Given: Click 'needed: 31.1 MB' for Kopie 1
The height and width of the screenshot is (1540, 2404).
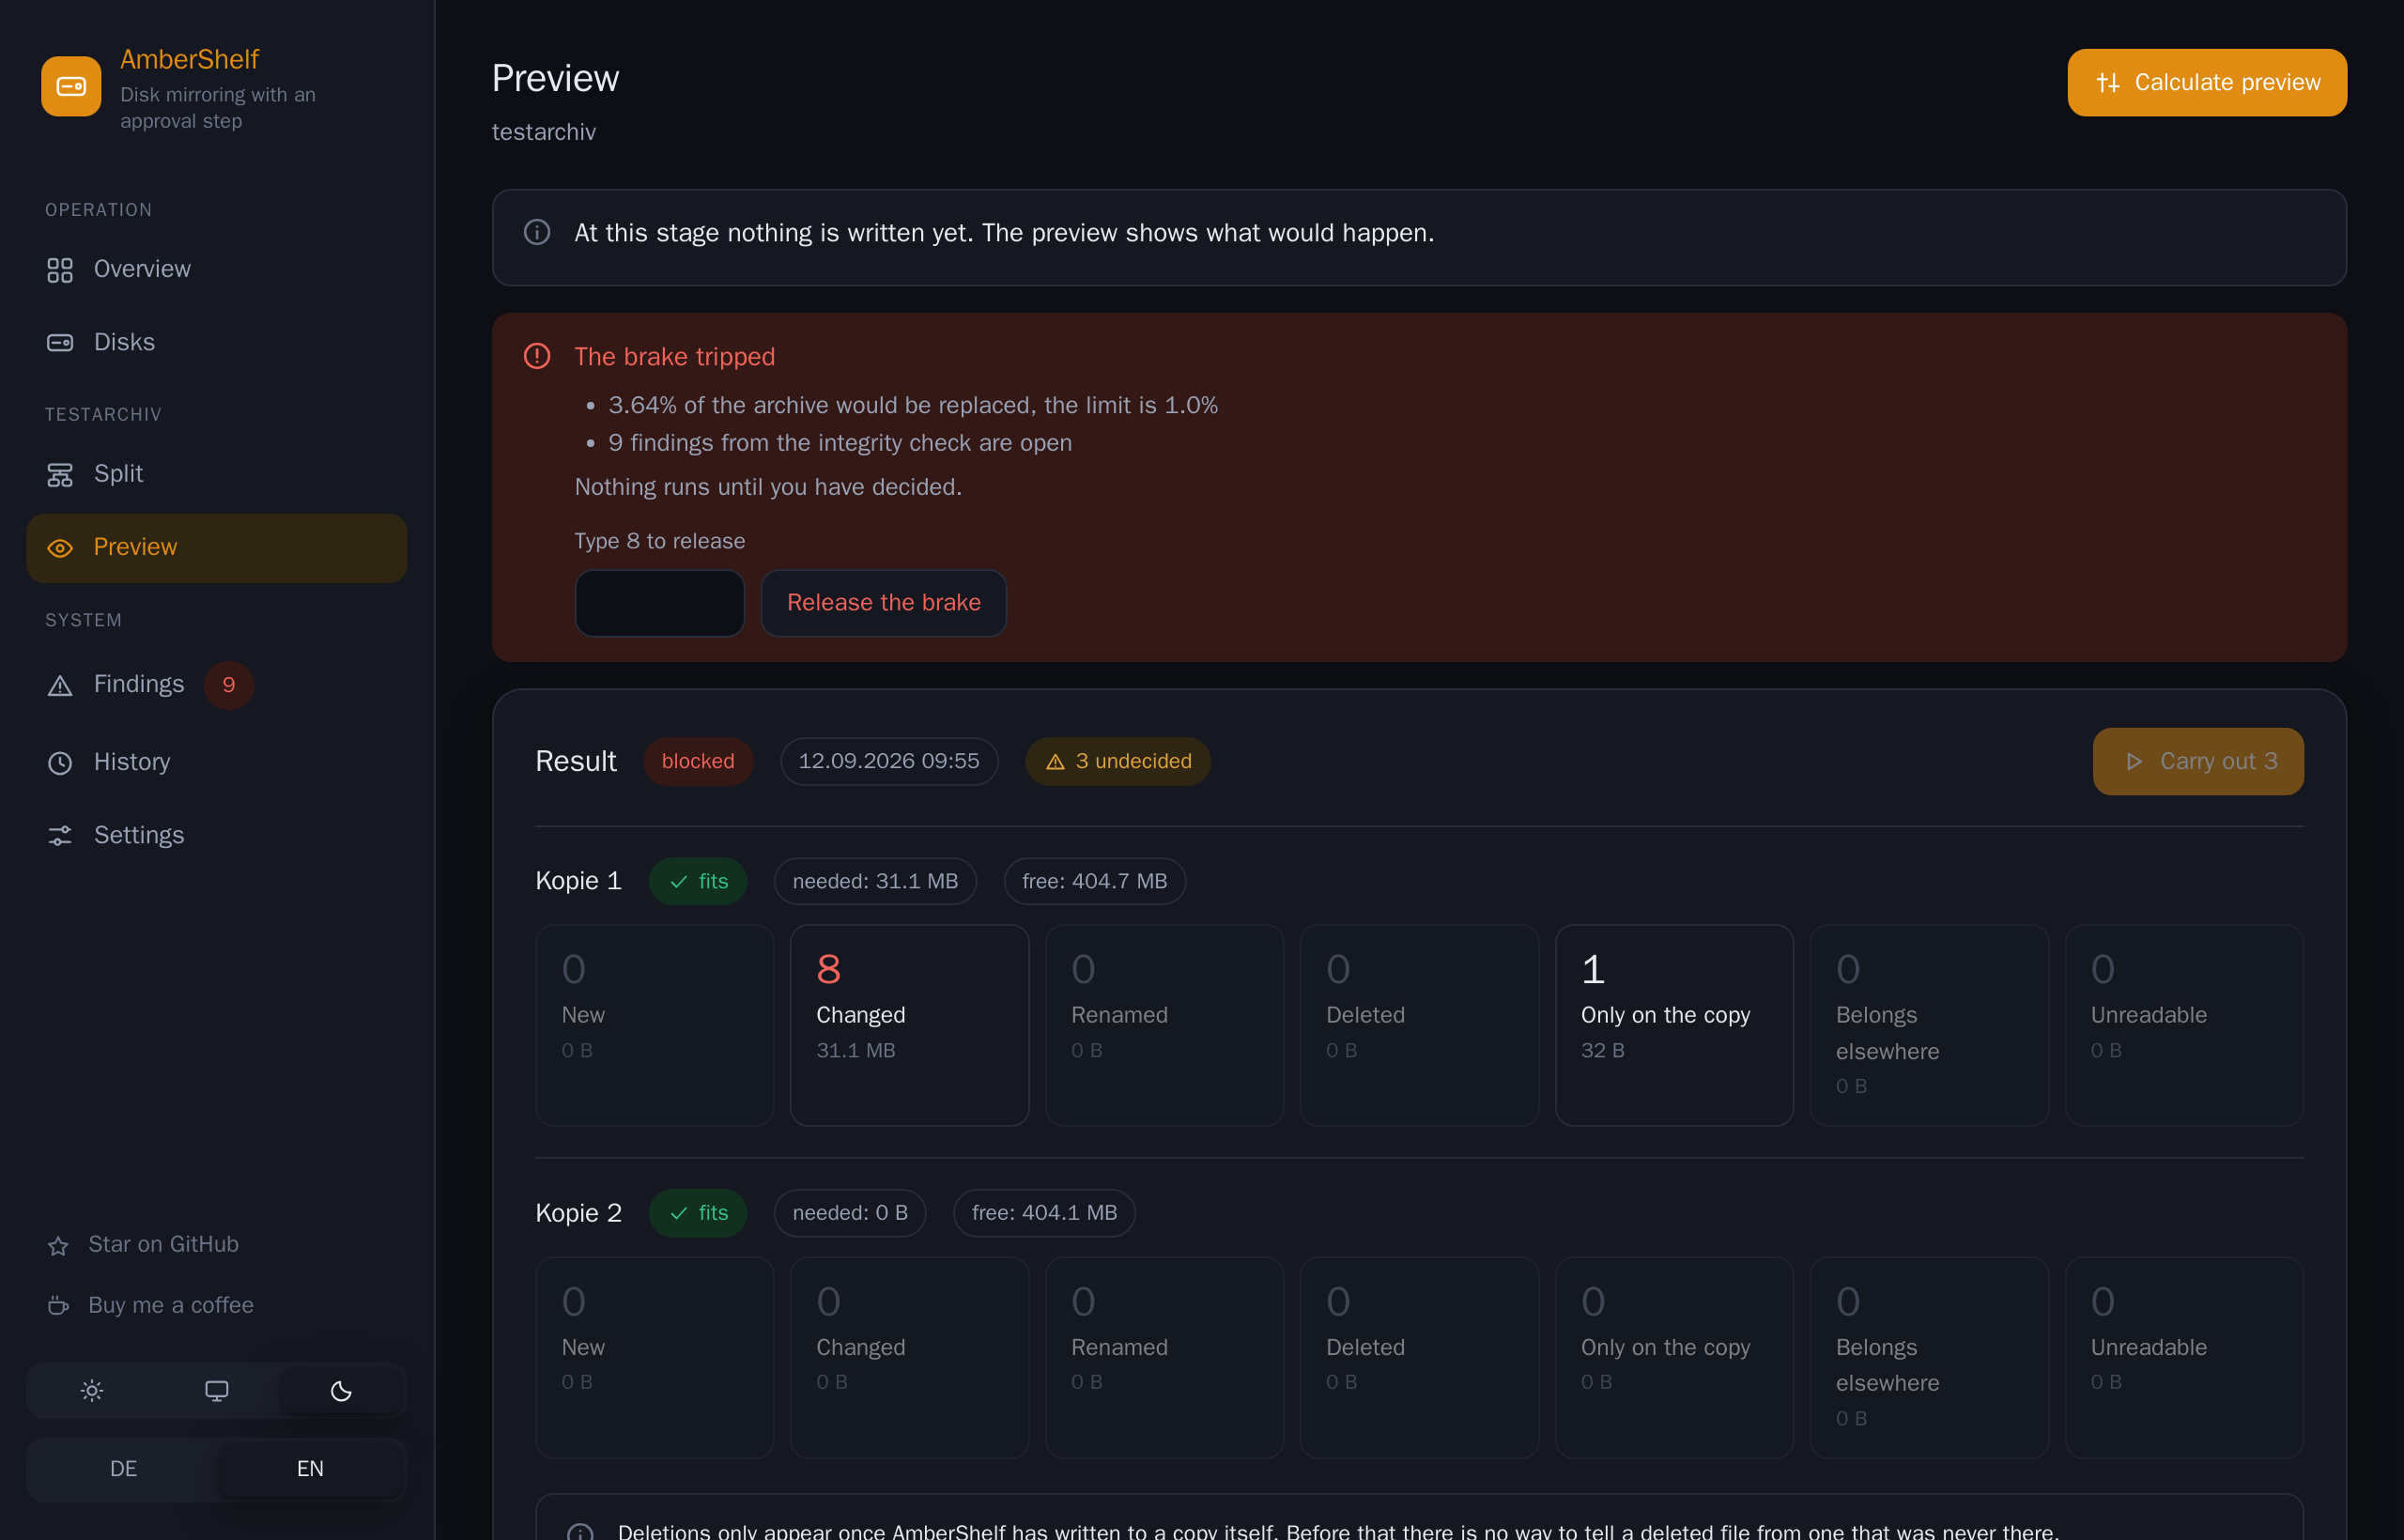Looking at the screenshot, I should 875,882.
